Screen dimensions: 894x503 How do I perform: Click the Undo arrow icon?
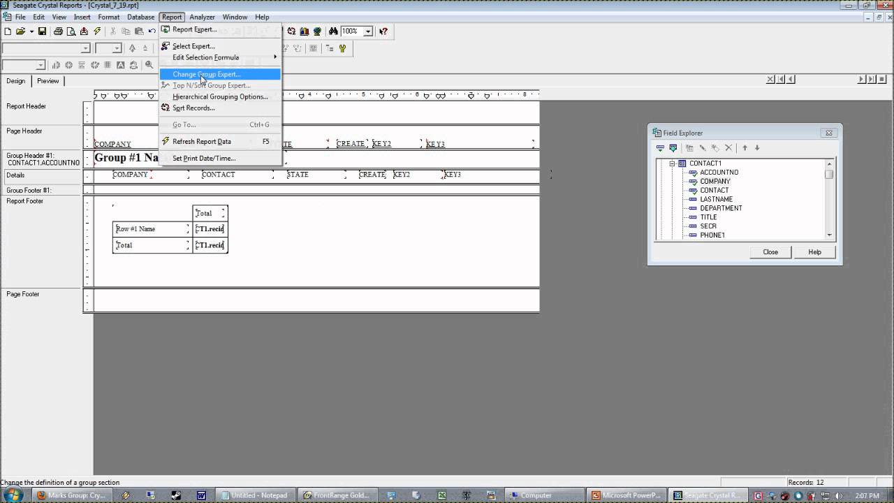click(x=152, y=31)
